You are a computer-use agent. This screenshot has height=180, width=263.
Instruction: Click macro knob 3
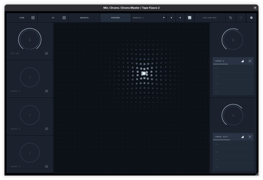click(x=30, y=115)
